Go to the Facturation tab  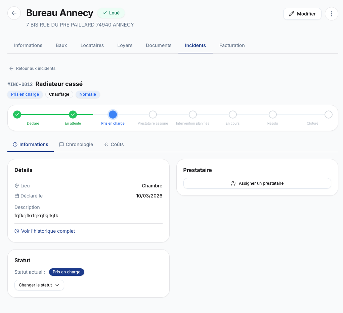232,45
